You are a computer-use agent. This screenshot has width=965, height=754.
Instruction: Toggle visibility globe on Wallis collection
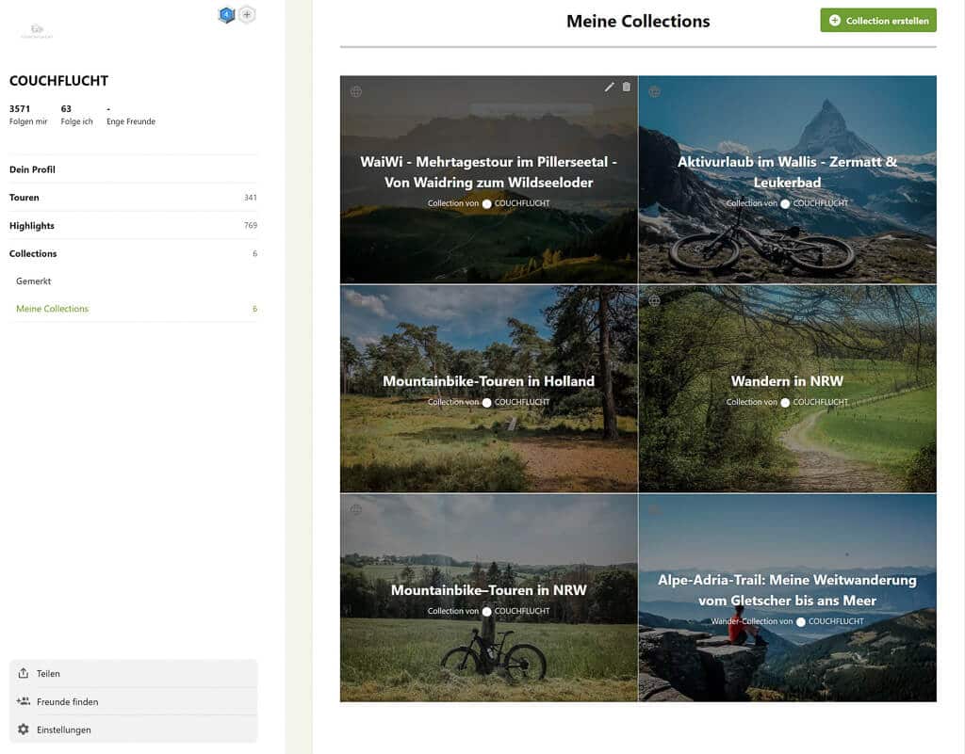(x=654, y=91)
